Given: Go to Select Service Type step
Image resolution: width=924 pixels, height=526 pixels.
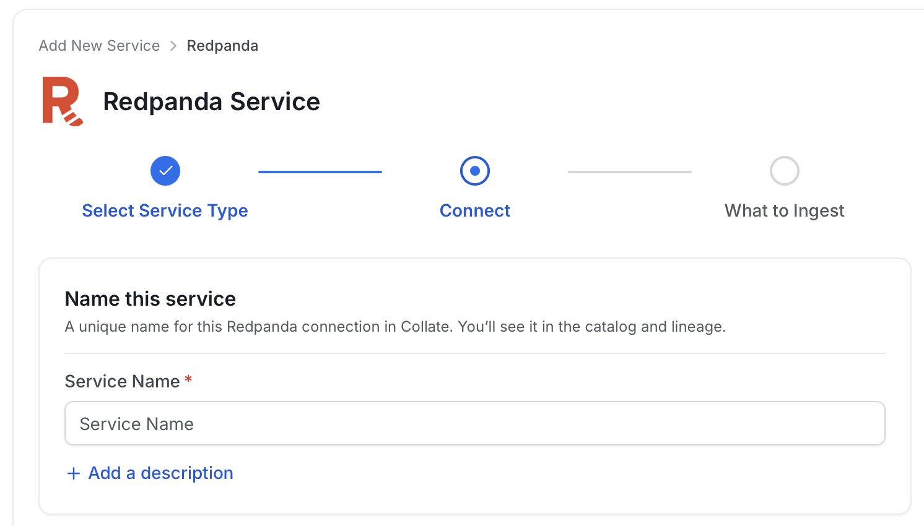Looking at the screenshot, I should (165, 210).
